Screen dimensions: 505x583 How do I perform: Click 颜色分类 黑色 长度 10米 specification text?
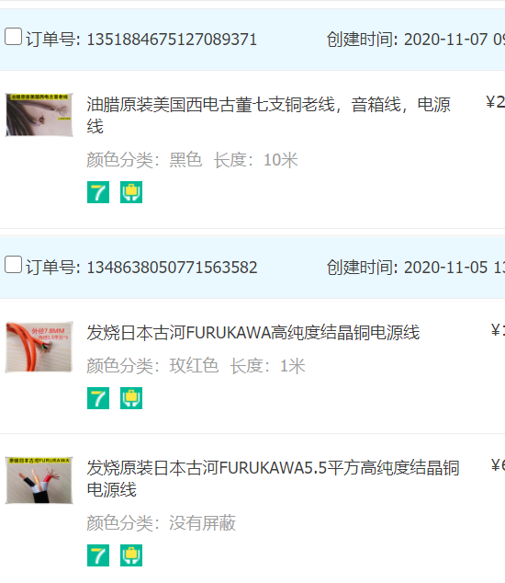pos(192,160)
